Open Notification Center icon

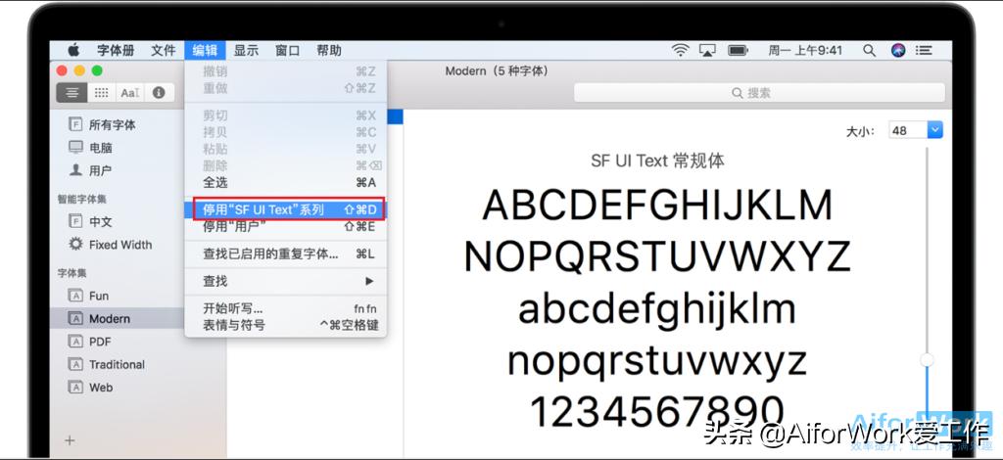(923, 50)
